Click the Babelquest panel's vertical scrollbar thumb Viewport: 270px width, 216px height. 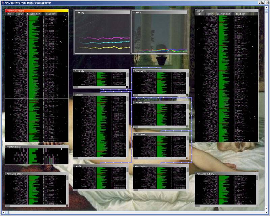click(188, 138)
